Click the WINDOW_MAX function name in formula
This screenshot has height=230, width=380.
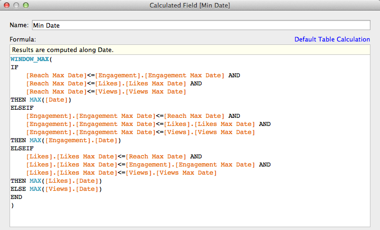tap(29, 59)
